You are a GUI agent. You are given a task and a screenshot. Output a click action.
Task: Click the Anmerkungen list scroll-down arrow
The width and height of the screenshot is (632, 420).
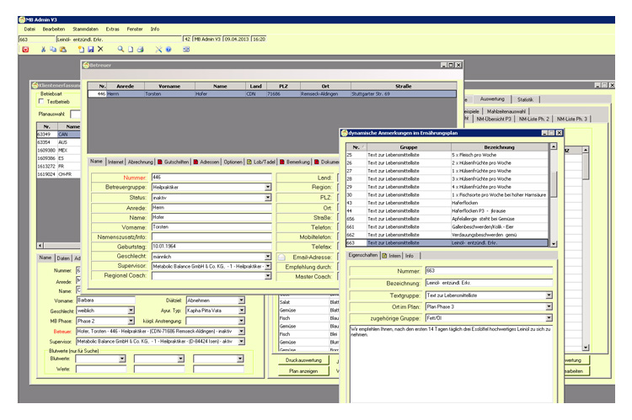click(554, 244)
